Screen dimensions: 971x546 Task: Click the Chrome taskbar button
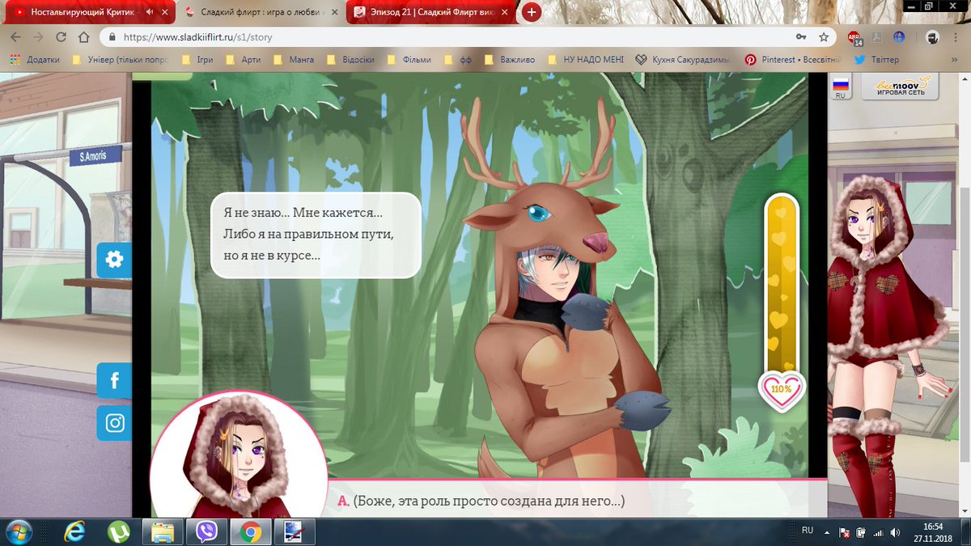[250, 531]
